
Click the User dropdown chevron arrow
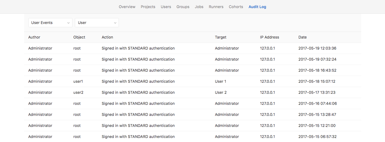(115, 23)
